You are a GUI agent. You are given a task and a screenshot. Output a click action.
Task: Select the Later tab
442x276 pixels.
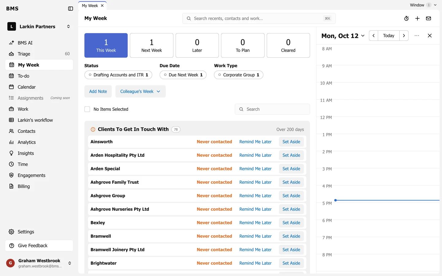197,45
